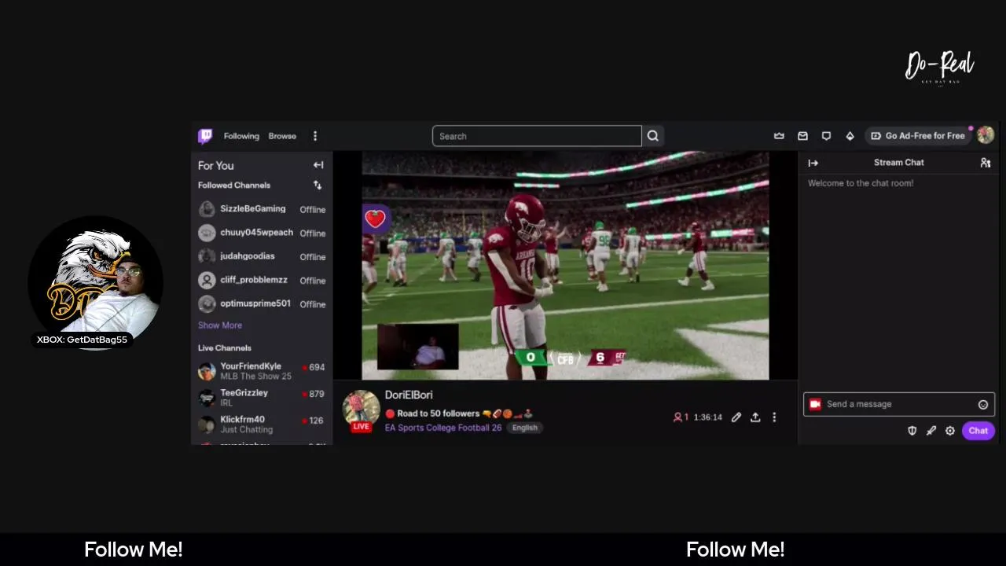Click the sword moderator tools icon
Image resolution: width=1006 pixels, height=566 pixels.
coord(931,431)
